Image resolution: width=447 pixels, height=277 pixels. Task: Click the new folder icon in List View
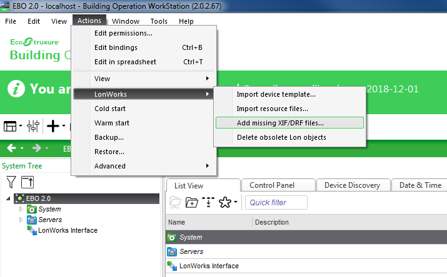click(x=191, y=203)
